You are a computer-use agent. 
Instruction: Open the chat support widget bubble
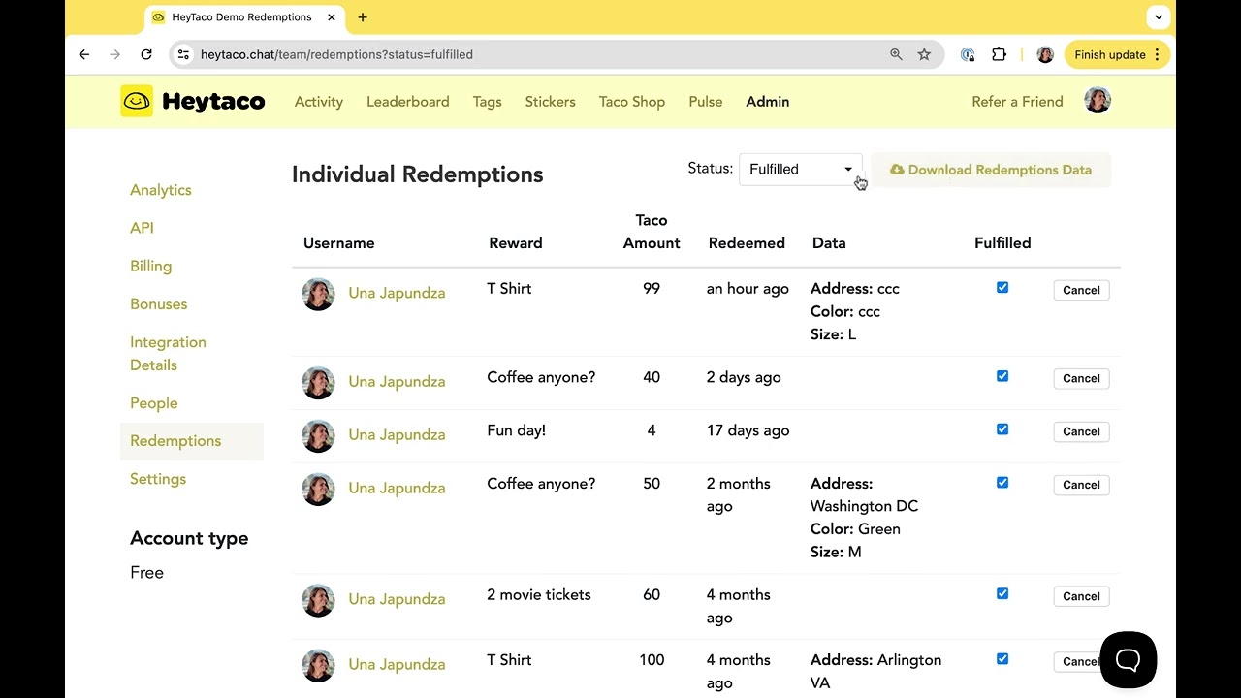click(1129, 660)
